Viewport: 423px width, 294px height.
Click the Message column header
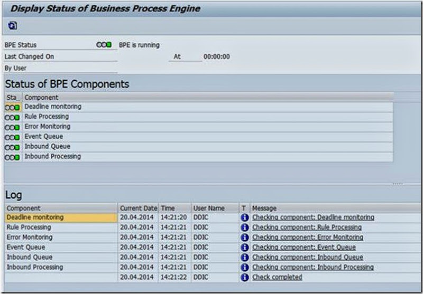[335, 208]
